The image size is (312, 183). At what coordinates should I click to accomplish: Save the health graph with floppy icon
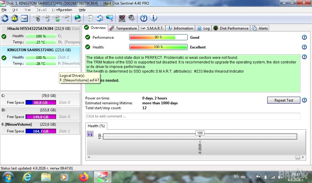pyautogui.click(x=90, y=134)
